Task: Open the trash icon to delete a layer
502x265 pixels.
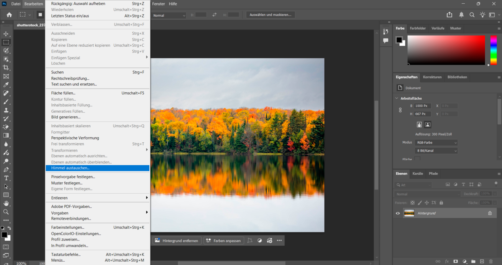Action: coord(490,261)
